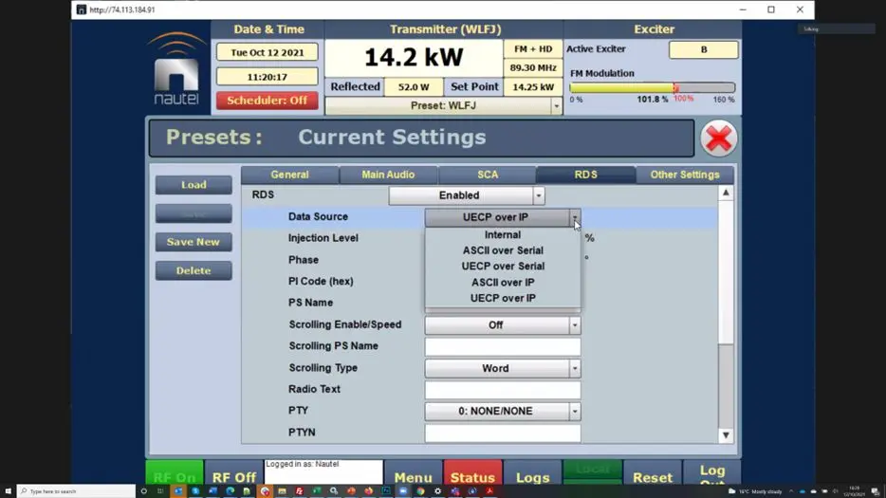Open the notification center icon
This screenshot has height=498, width=886.
click(875, 491)
